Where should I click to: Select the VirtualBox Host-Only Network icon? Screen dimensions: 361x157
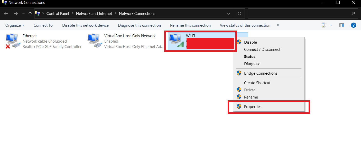pos(94,41)
